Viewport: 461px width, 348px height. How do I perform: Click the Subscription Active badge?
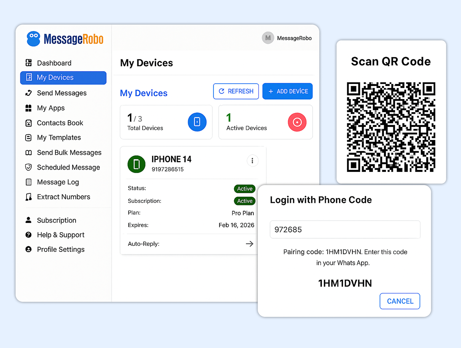tap(245, 201)
